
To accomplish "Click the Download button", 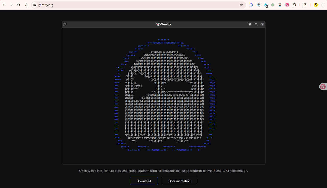I will 144,181.
